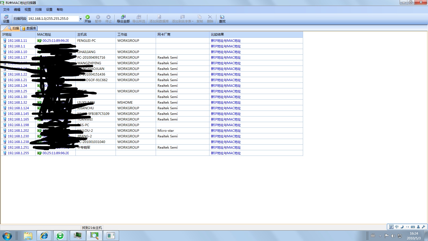Click the 添加到数据库 toolbar icon

(x=159, y=19)
